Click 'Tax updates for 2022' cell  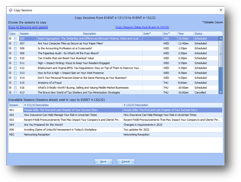(x=172, y=130)
